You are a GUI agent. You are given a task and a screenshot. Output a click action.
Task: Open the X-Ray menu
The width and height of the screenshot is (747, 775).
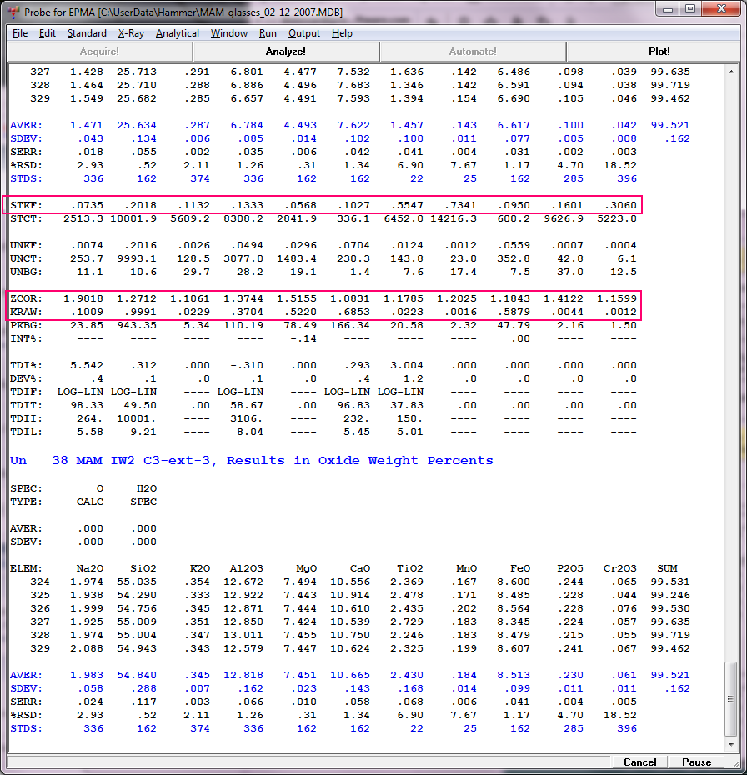coord(131,33)
